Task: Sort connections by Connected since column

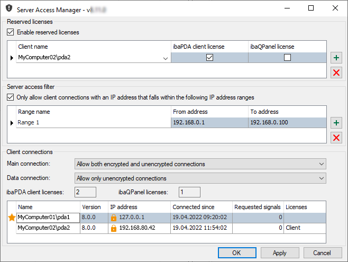Action: coord(201,207)
